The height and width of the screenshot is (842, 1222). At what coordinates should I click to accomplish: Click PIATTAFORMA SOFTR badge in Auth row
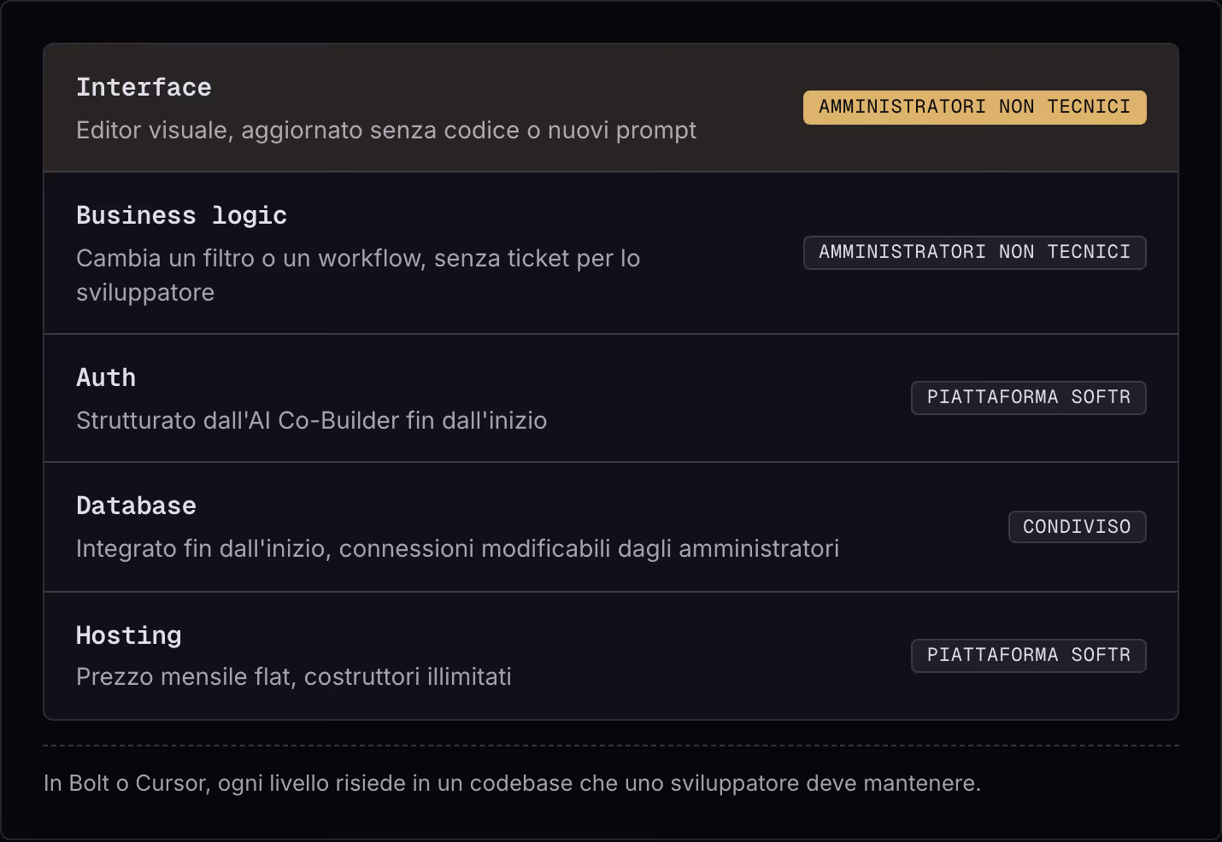[1028, 398]
